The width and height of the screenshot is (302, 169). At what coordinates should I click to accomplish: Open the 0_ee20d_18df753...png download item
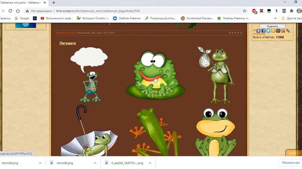coord(127,163)
